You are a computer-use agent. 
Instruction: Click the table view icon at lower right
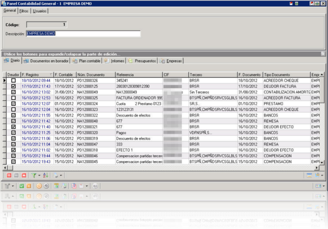[x=318, y=186]
